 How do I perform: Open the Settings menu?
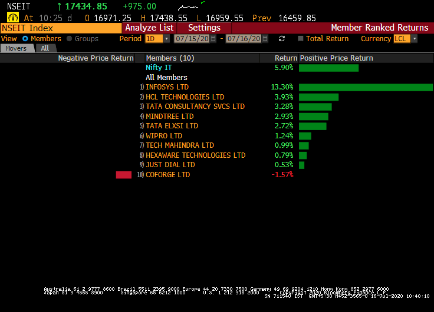204,28
